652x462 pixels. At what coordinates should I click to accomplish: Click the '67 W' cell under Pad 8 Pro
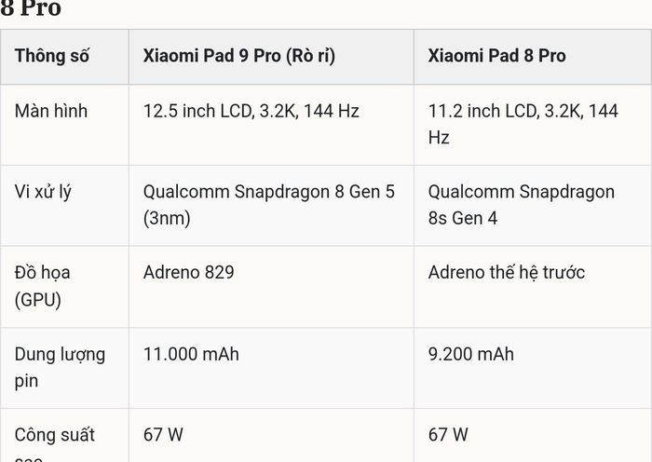448,435
